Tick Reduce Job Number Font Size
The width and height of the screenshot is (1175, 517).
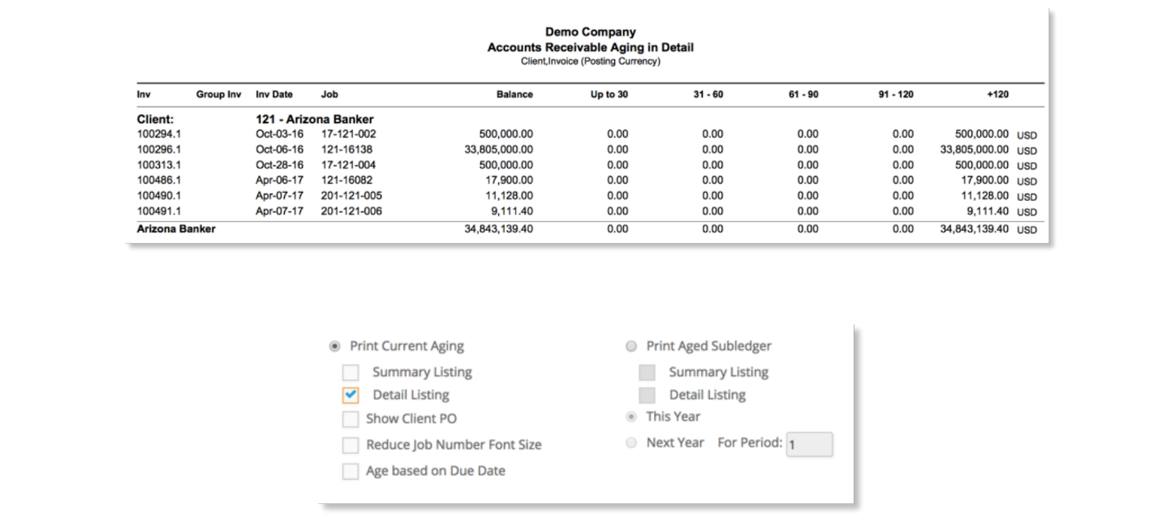click(x=351, y=445)
